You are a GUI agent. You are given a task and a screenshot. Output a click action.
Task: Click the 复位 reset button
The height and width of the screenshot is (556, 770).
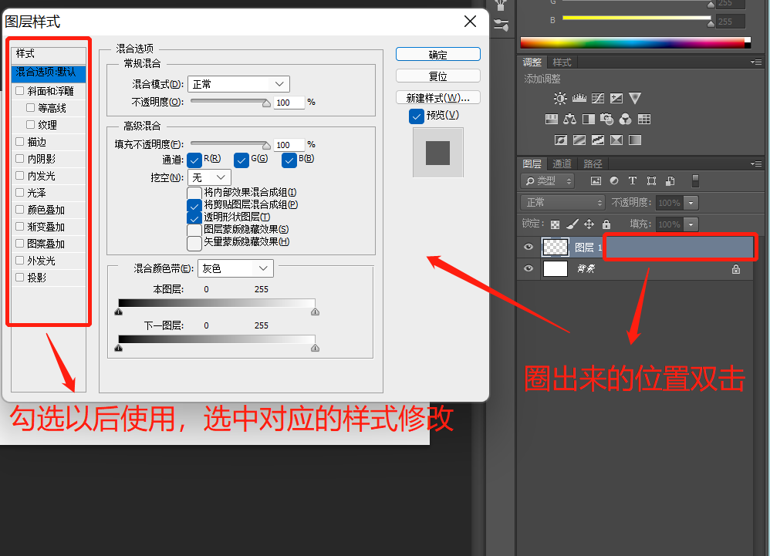pos(438,76)
